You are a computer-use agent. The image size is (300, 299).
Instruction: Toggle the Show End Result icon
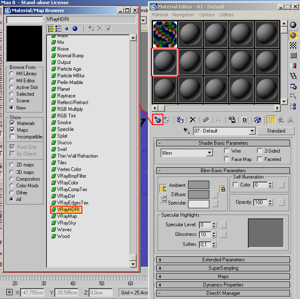[271, 120]
